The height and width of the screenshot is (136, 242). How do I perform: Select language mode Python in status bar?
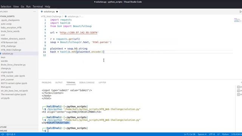click(x=225, y=134)
